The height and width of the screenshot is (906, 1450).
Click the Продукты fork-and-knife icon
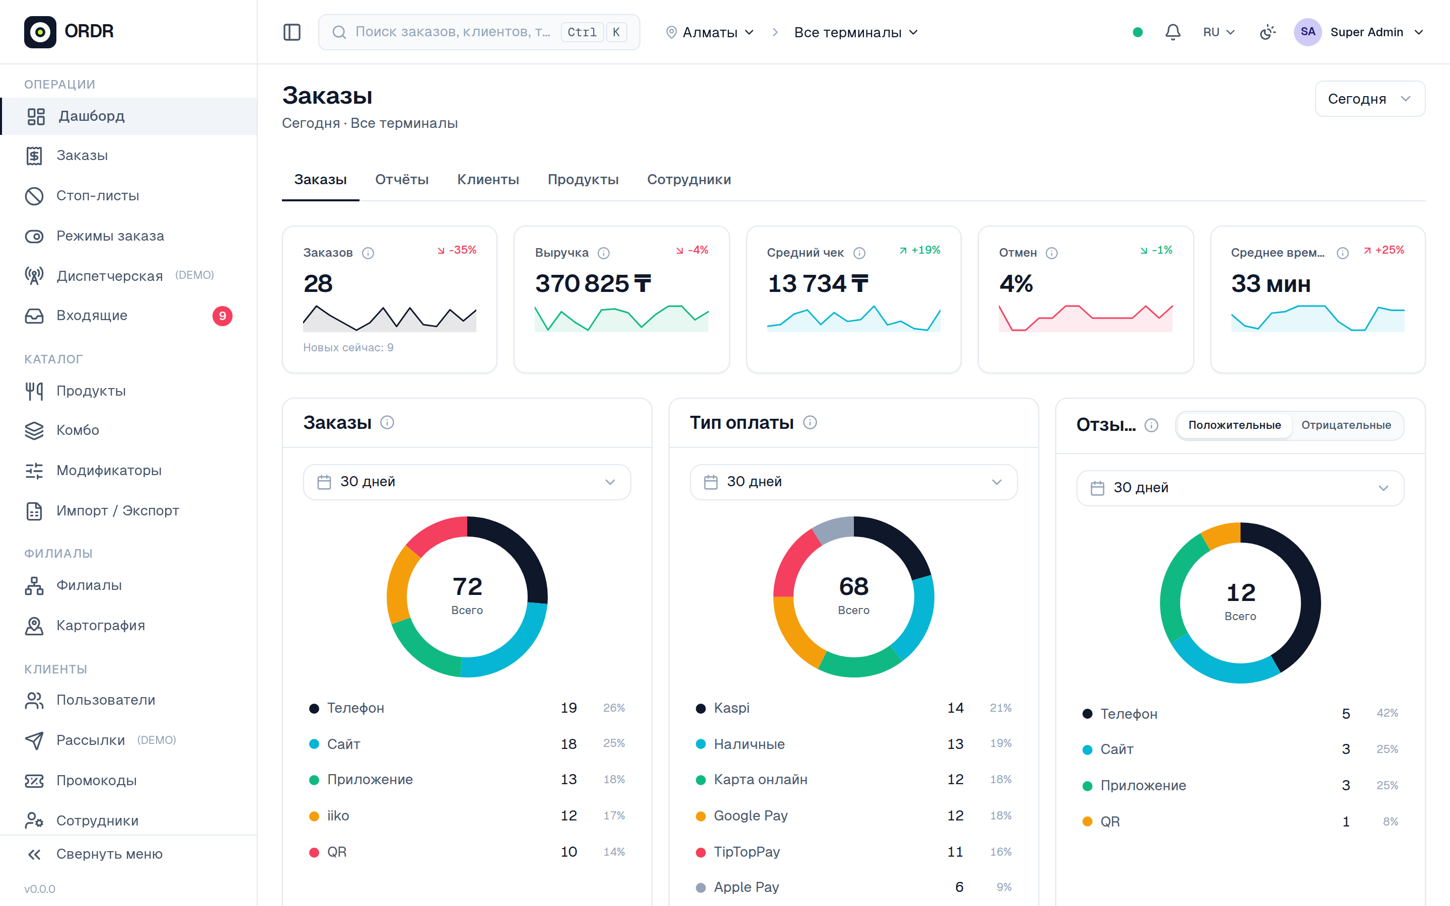click(34, 391)
